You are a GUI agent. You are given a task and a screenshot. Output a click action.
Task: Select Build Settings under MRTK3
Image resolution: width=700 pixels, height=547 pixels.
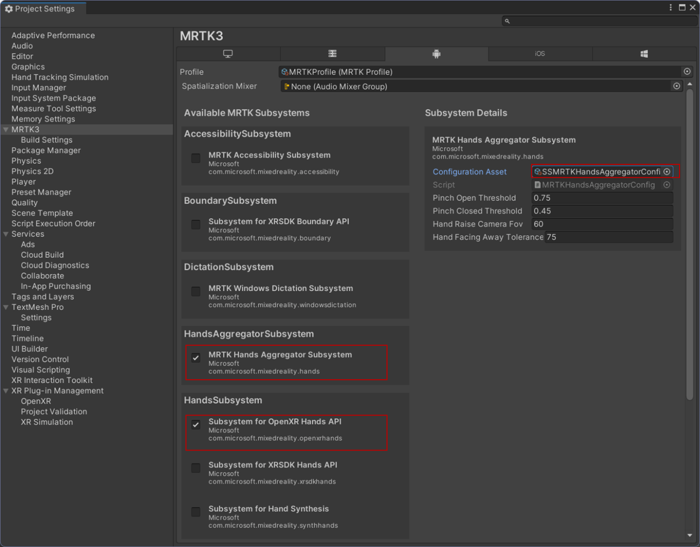[46, 140]
